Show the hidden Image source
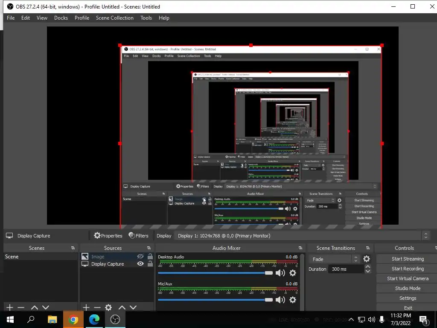437x328 pixels. [x=140, y=256]
